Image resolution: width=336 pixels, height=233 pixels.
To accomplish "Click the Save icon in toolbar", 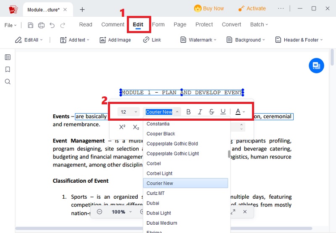I will [30, 25].
